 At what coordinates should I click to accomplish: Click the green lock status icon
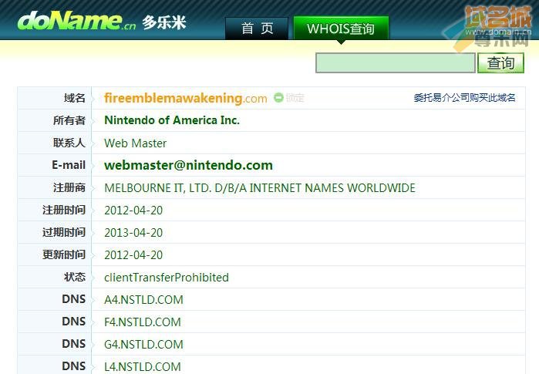tap(278, 98)
